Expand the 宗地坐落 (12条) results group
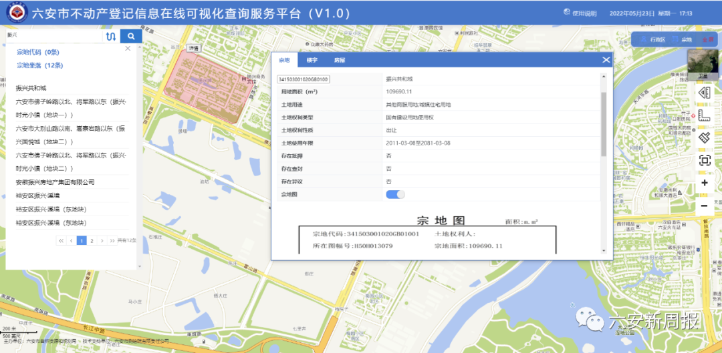722x353 pixels. pos(39,65)
